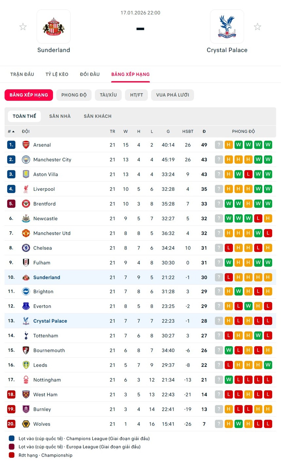The width and height of the screenshot is (281, 463).
Task: Favorite Sunderland with the left star icon
Action: (23, 27)
